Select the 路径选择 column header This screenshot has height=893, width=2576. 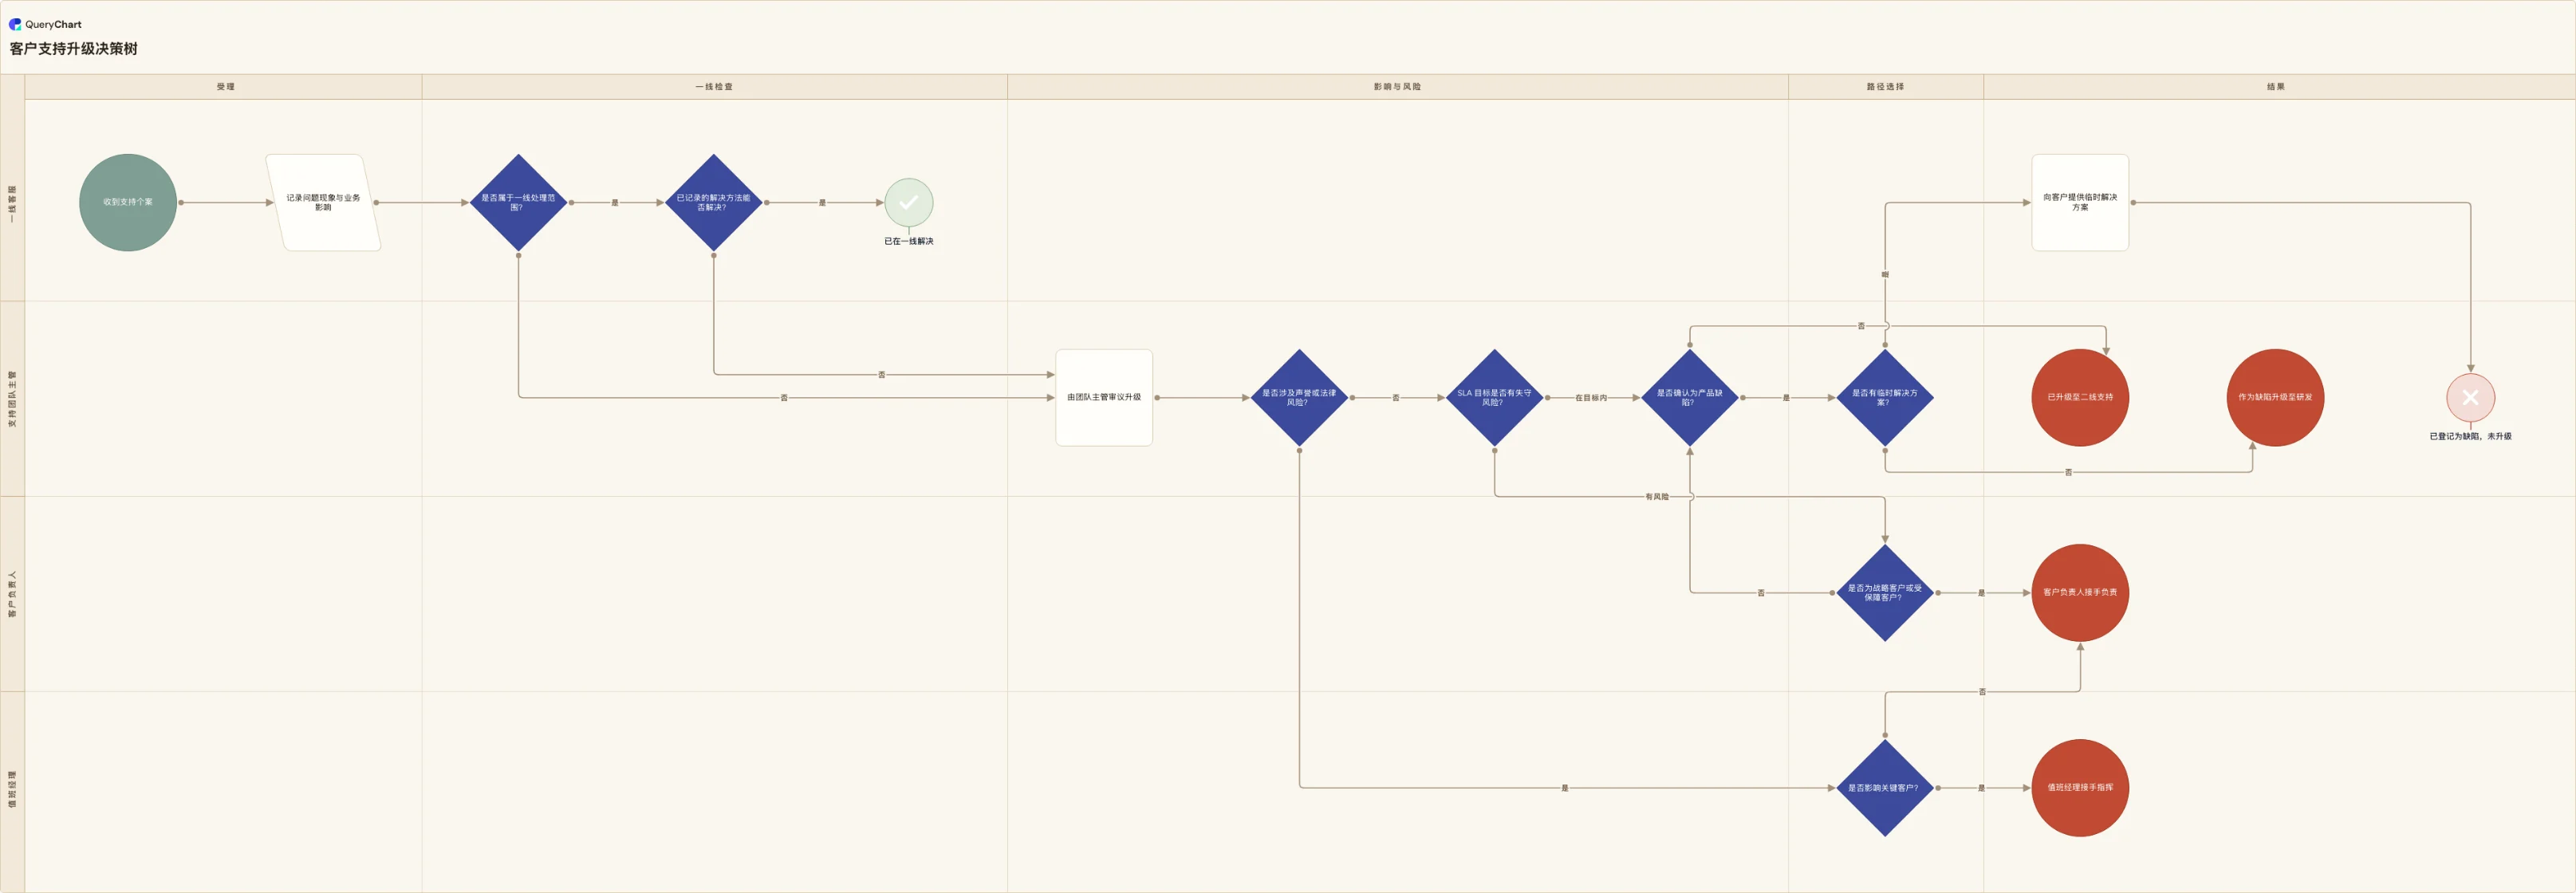pyautogui.click(x=1885, y=87)
